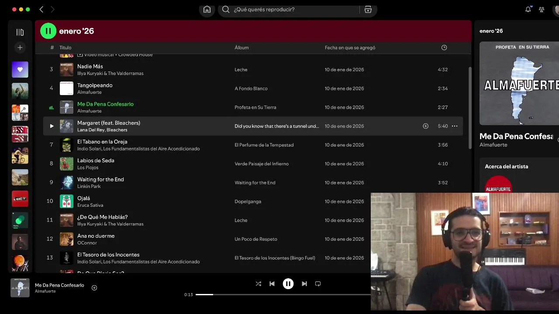Open Verde Paisaje del Infierno album

click(x=262, y=164)
